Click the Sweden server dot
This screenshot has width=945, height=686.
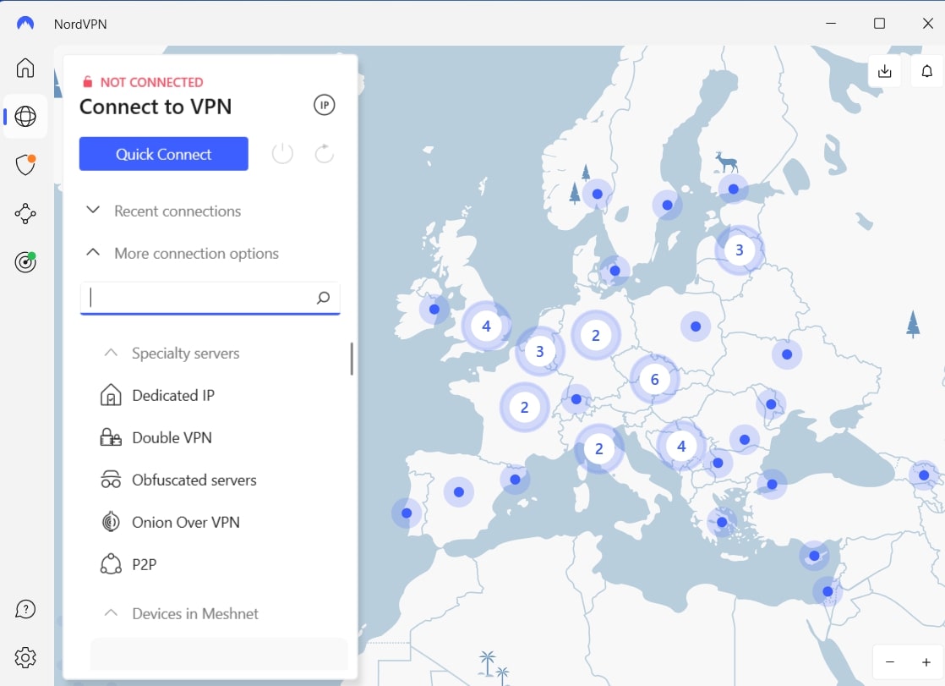point(667,206)
